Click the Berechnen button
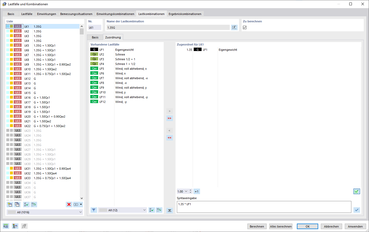Screen dimensions: 369x232 click(x=257, y=226)
